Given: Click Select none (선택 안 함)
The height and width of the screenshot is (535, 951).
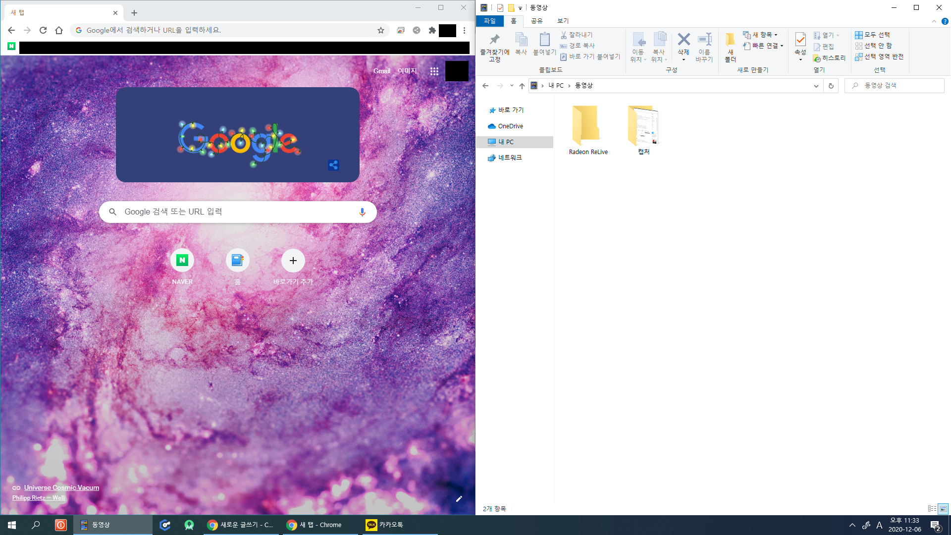Looking at the screenshot, I should coord(873,46).
